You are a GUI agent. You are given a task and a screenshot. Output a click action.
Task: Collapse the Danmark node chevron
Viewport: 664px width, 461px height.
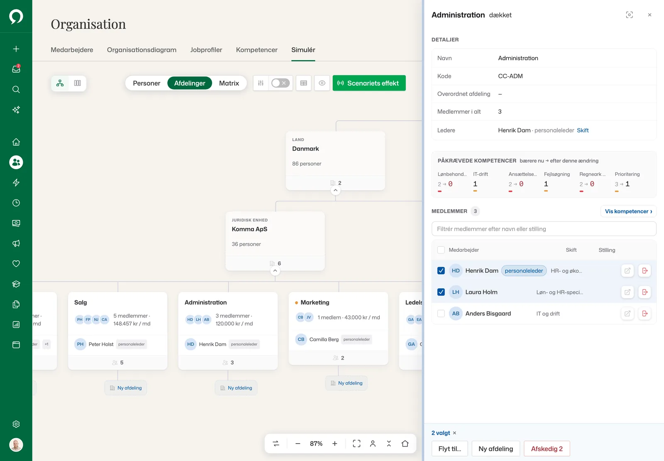pos(336,190)
